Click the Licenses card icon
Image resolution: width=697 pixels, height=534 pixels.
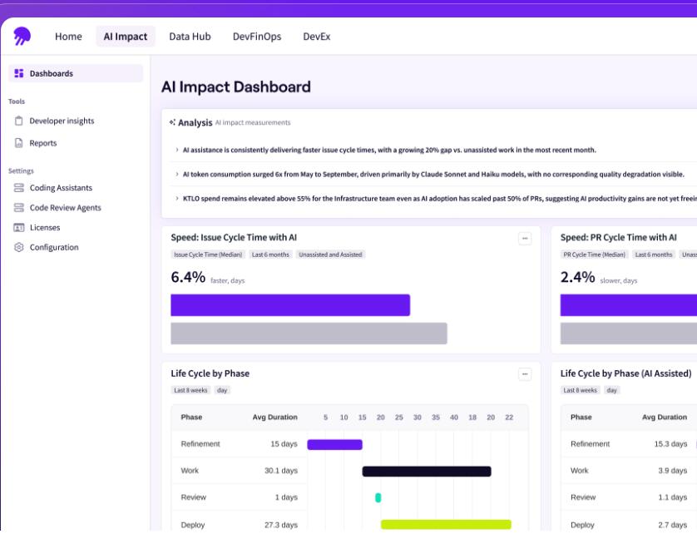18,228
